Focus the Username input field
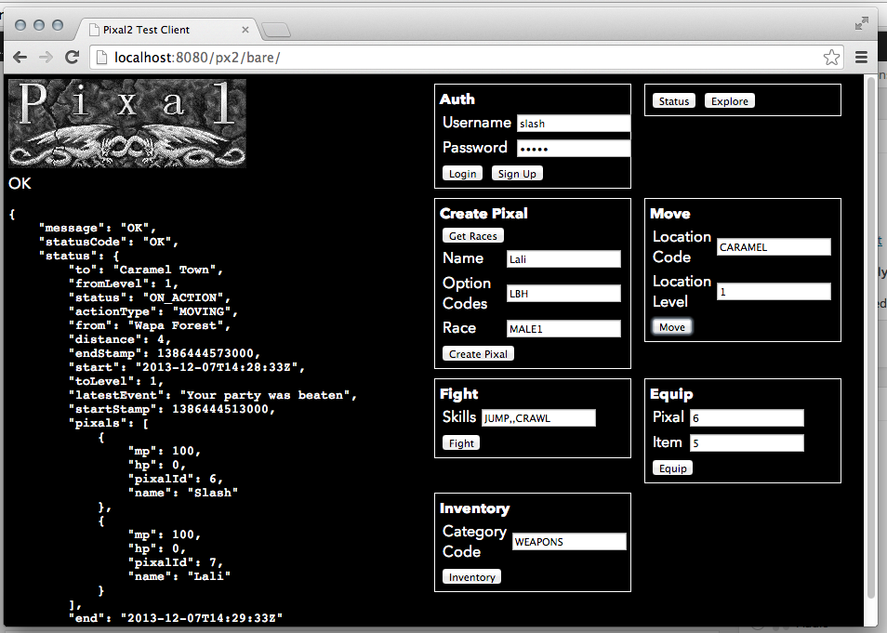Image resolution: width=887 pixels, height=633 pixels. [573, 124]
